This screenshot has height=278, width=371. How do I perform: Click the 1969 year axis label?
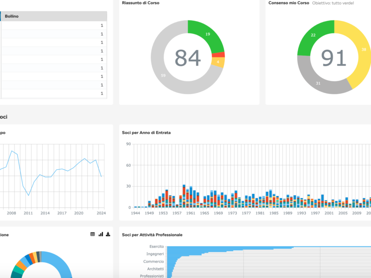[218, 213]
